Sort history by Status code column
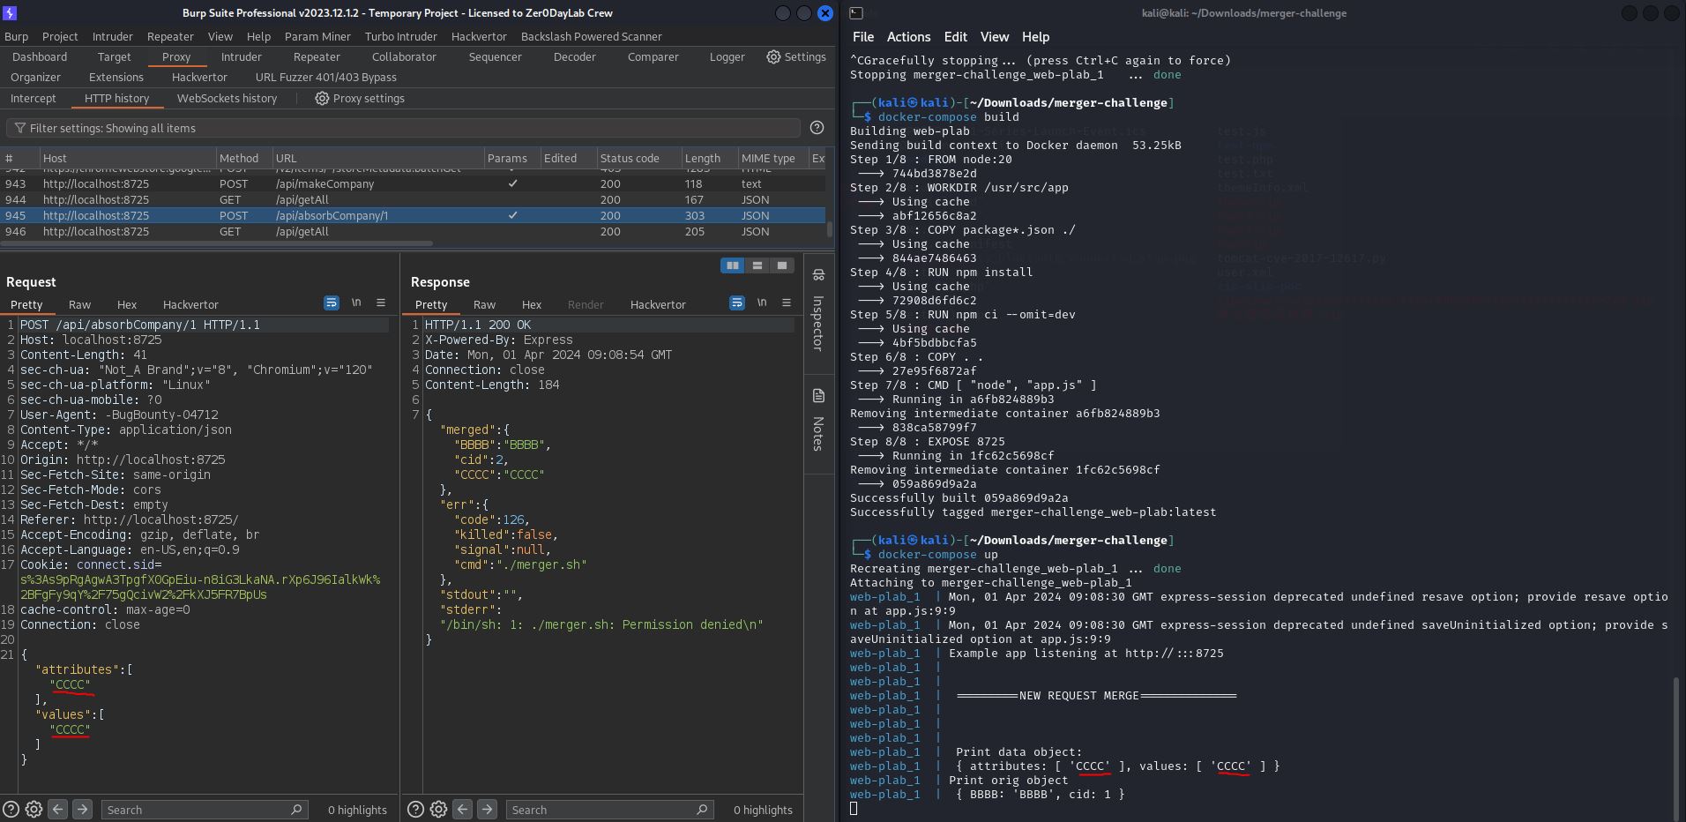Viewport: 1686px width, 822px height. [639, 158]
